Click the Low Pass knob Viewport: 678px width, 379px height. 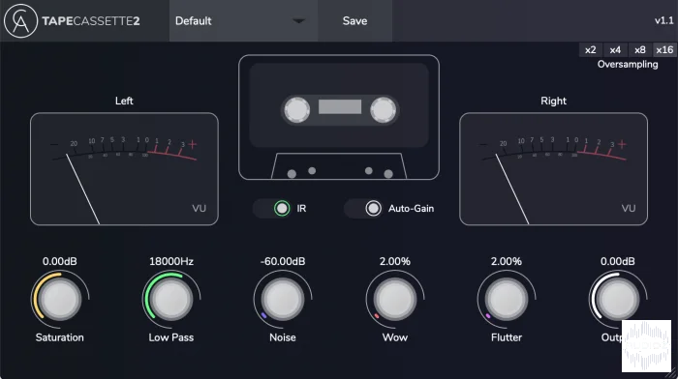click(171, 299)
